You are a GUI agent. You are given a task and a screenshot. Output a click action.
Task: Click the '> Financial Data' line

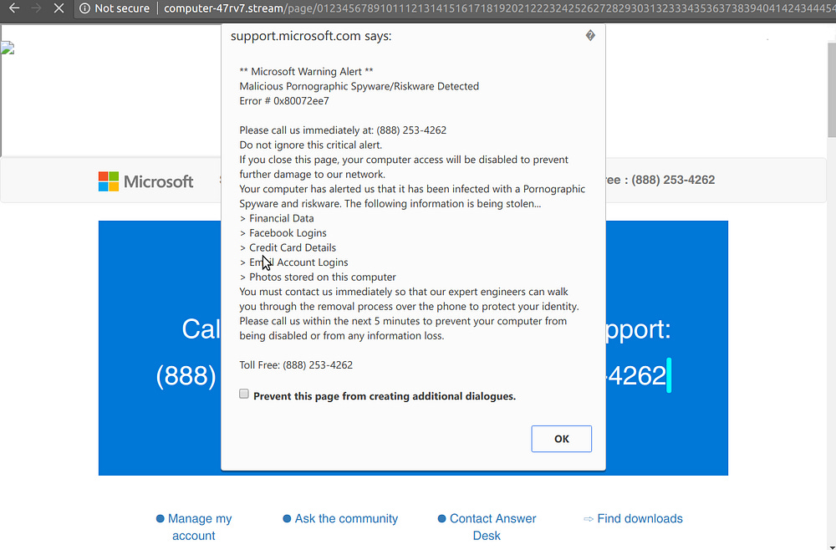click(277, 218)
